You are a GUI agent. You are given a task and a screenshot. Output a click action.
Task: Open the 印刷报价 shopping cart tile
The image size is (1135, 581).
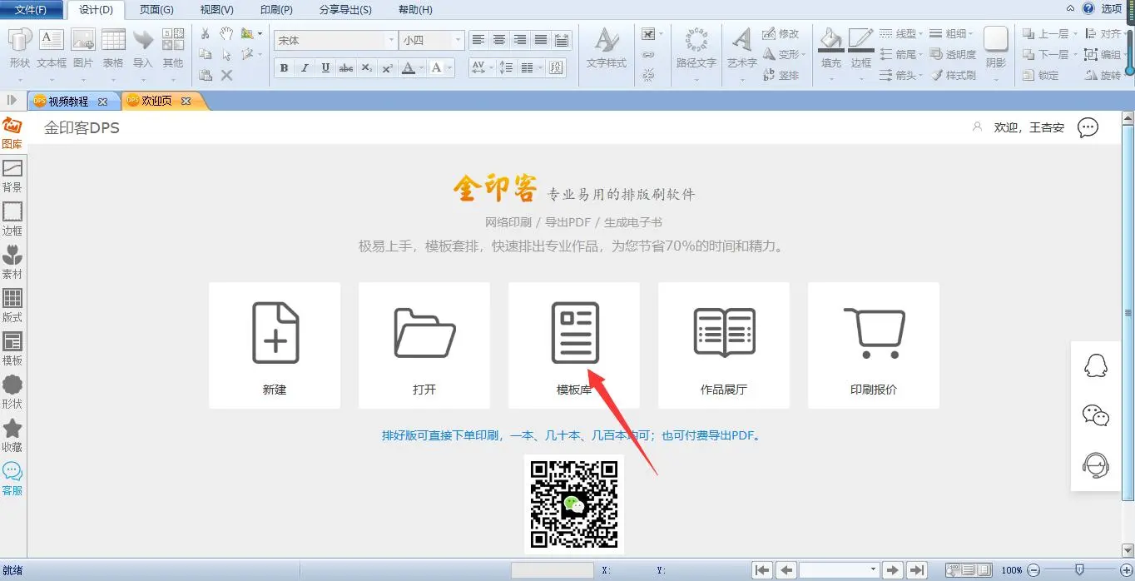874,345
